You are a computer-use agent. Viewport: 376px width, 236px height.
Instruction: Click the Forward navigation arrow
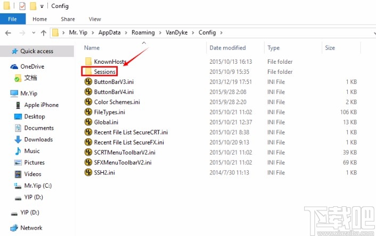[x=22, y=33]
